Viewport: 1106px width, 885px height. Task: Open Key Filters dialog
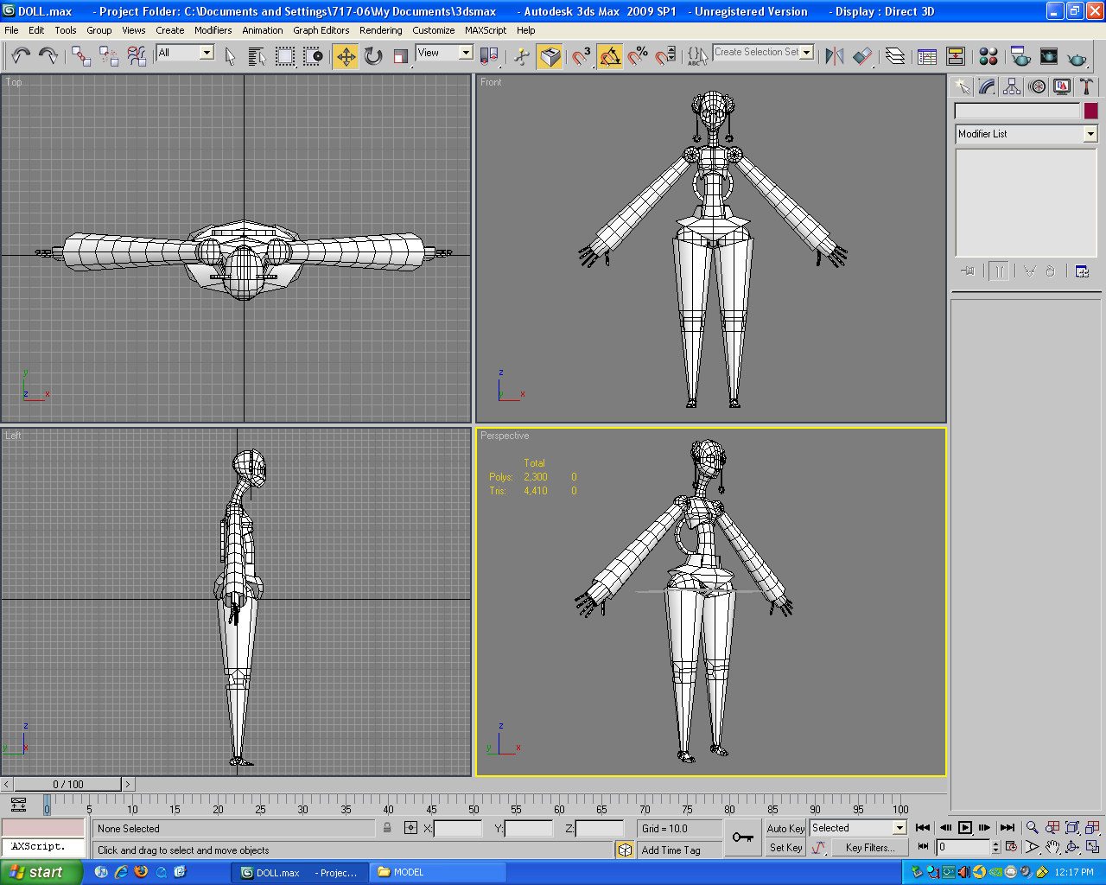point(870,848)
